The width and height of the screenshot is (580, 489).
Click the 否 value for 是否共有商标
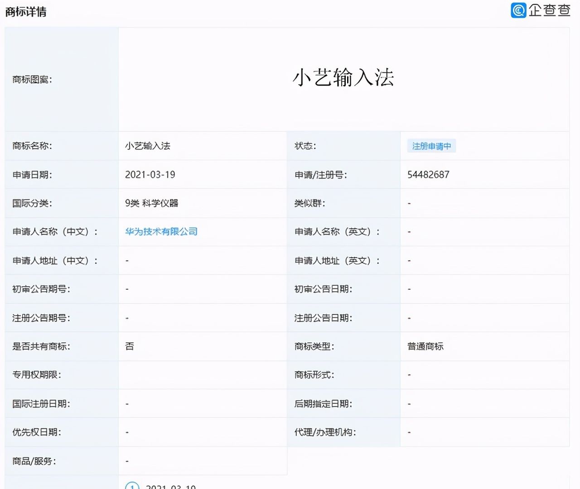coord(130,346)
